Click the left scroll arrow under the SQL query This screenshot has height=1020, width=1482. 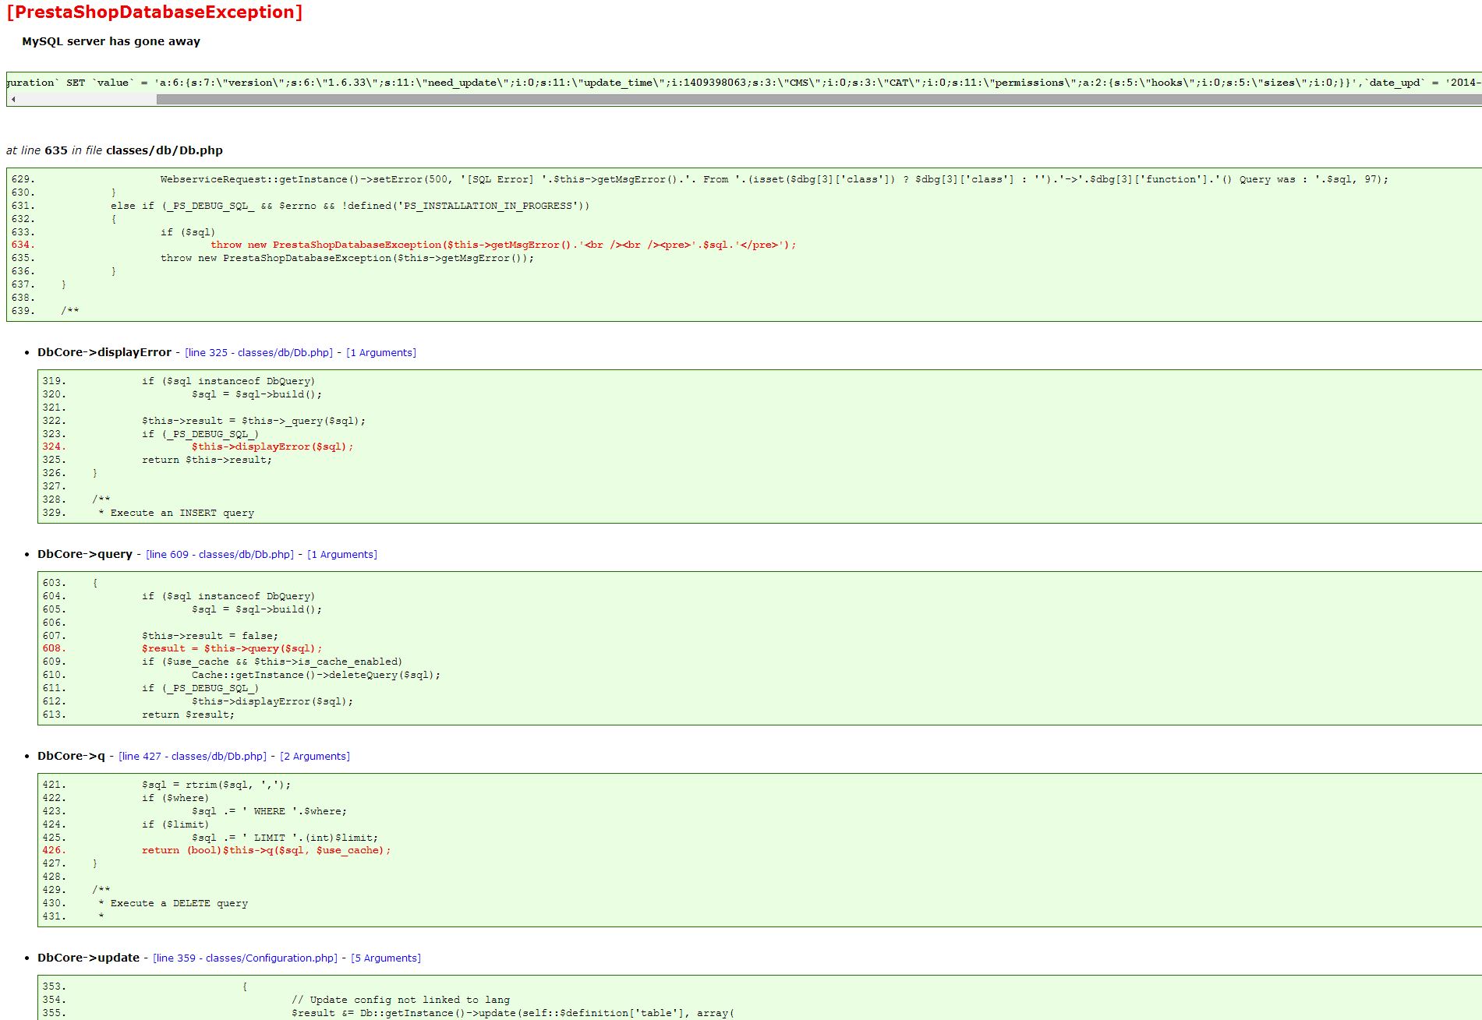pos(13,99)
